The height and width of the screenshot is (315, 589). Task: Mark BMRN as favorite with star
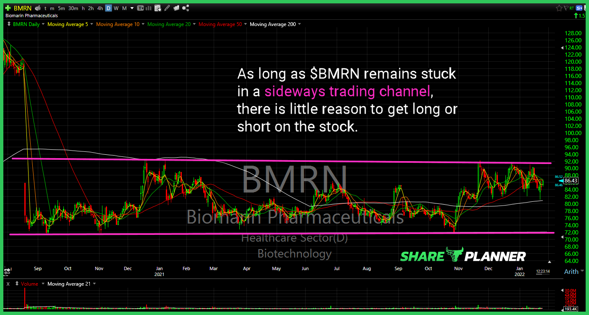point(559,8)
